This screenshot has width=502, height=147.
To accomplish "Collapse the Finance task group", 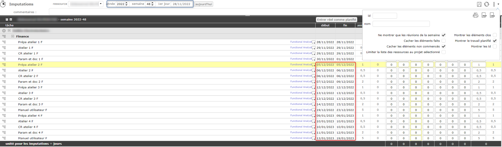I will click(13, 36).
